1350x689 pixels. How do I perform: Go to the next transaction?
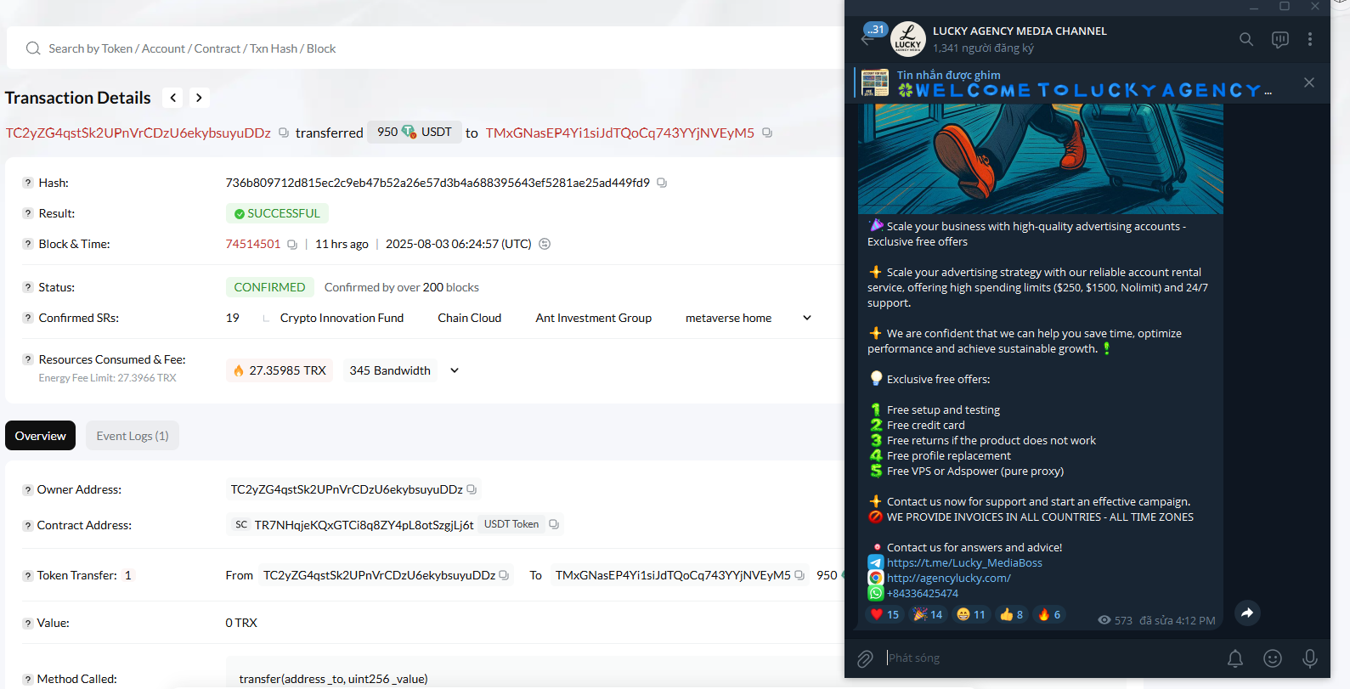point(199,98)
